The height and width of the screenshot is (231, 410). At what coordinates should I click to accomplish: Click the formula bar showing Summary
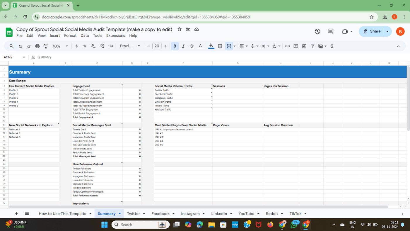click(220, 57)
